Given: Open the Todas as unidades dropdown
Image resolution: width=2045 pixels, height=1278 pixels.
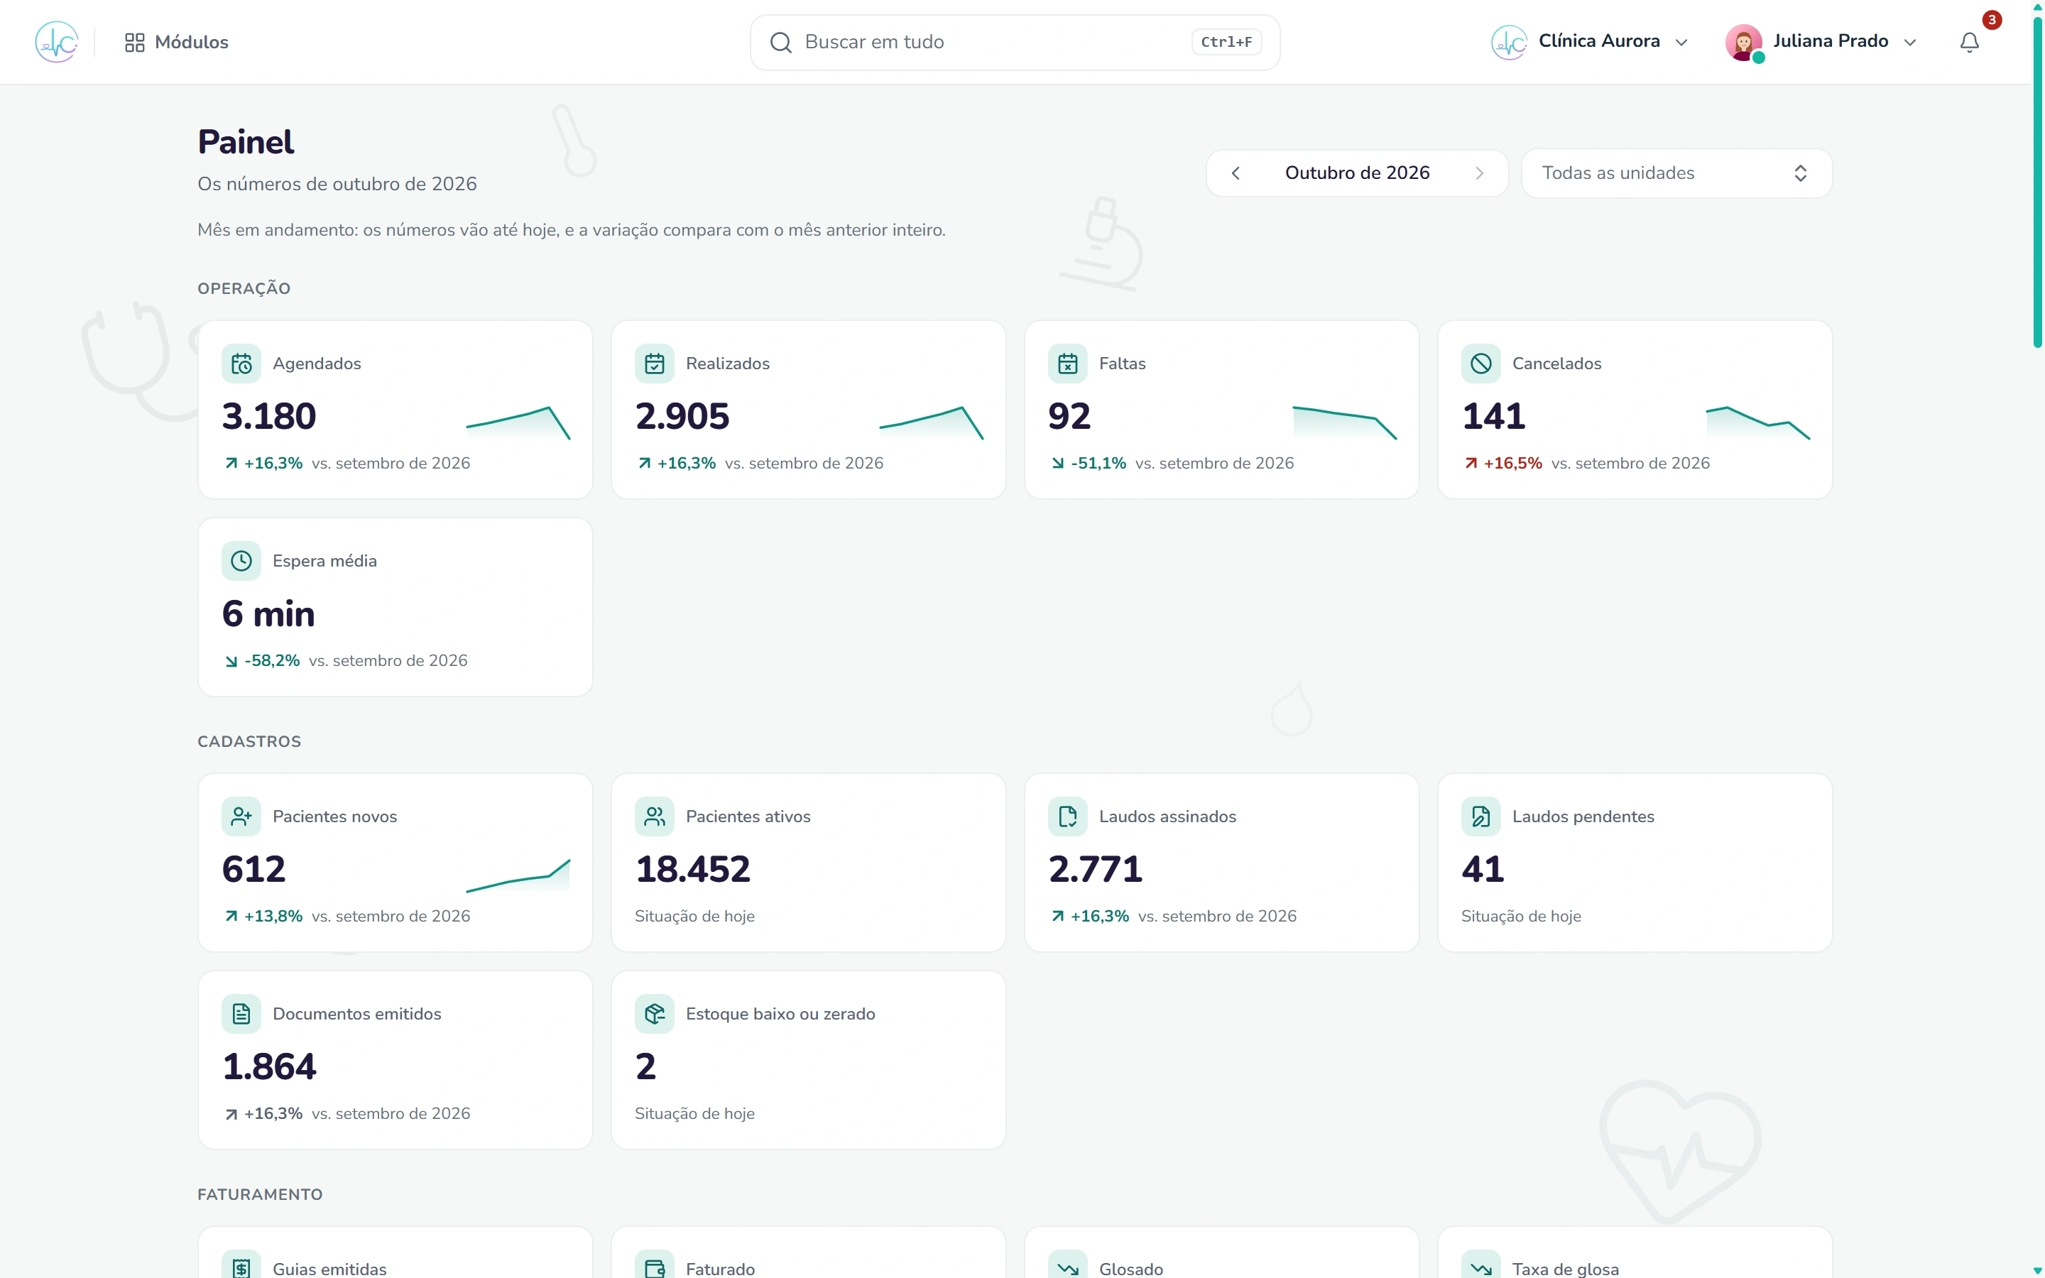Looking at the screenshot, I should (1676, 173).
